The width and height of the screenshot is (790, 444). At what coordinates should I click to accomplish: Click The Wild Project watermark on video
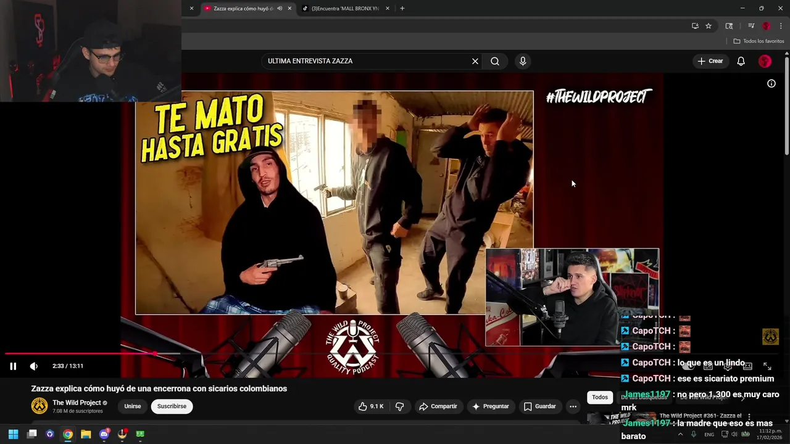(x=770, y=337)
